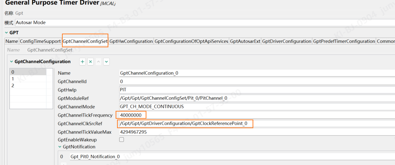Switch to the GptHwConfiguration tab
The height and width of the screenshot is (165, 395).
(131, 42)
